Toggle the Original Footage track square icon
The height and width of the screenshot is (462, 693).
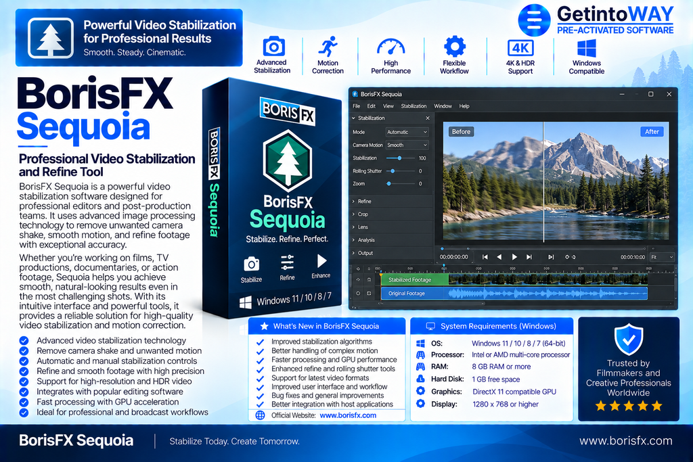[369, 294]
